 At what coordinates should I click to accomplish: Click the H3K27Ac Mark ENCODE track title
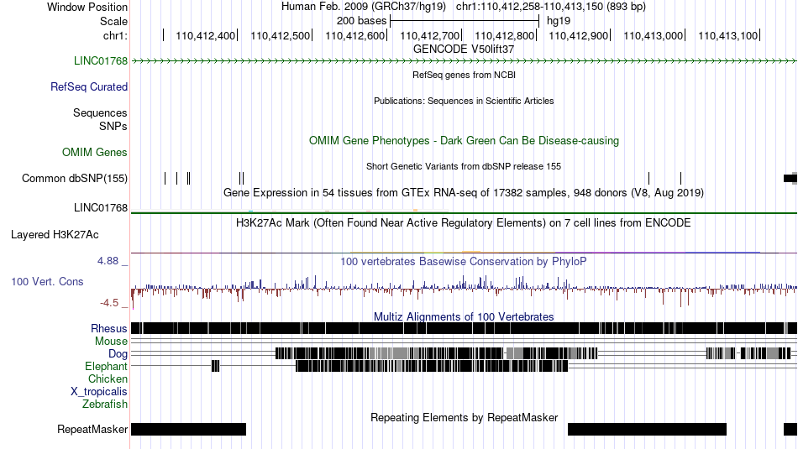464,222
